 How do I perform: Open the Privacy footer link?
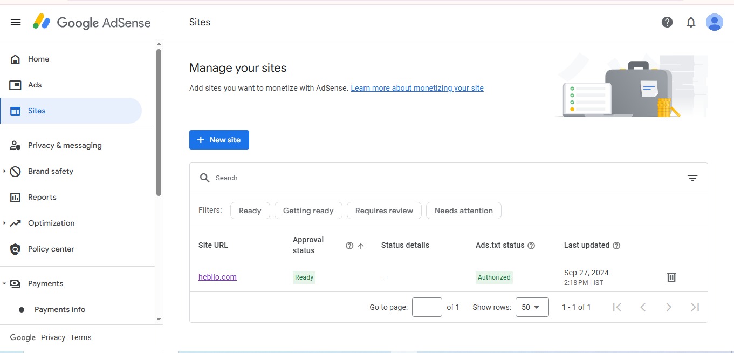(53, 337)
